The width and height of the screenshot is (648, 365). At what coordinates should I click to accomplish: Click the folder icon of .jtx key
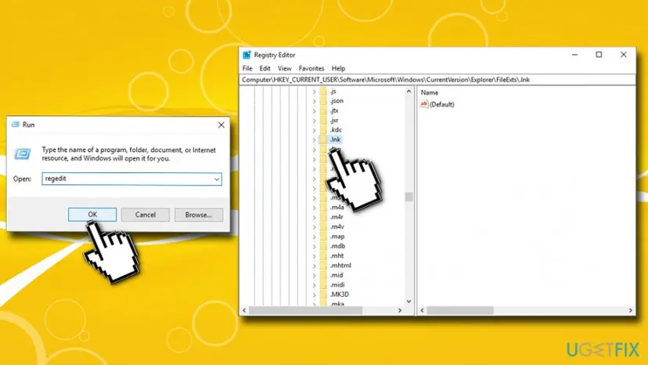(x=323, y=110)
